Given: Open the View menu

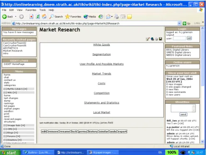Looking at the screenshot, I should pos(20,10).
